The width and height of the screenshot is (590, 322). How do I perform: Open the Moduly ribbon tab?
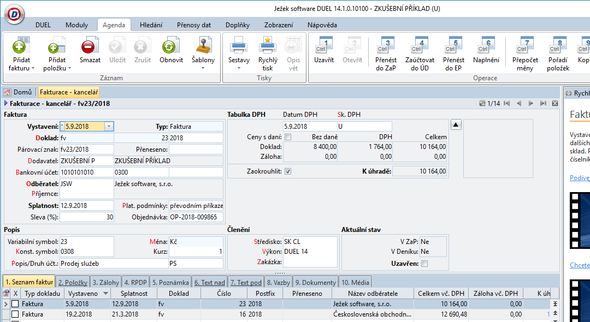77,25
